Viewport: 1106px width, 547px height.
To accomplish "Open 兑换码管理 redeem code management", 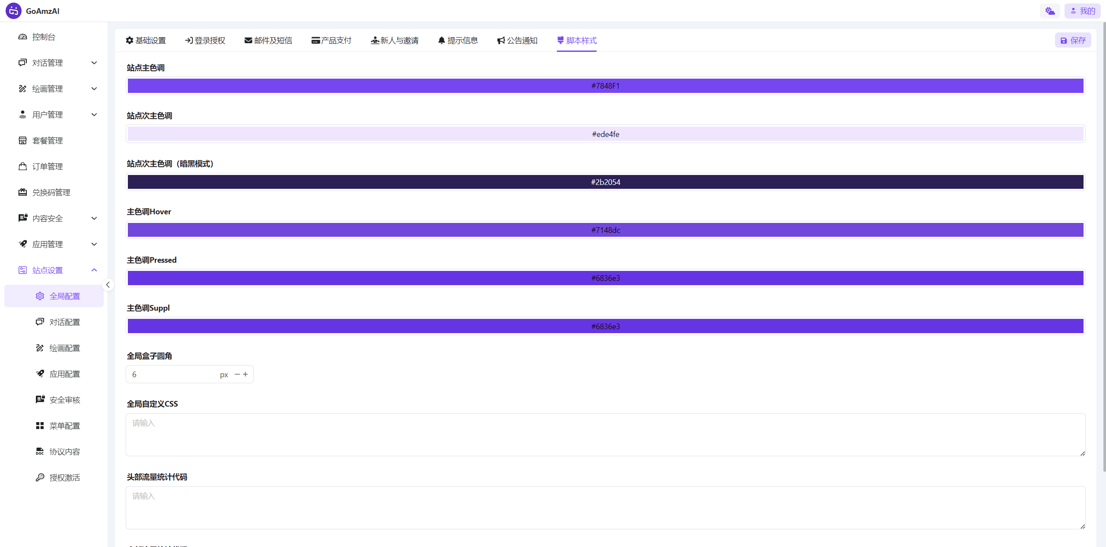I will [51, 192].
